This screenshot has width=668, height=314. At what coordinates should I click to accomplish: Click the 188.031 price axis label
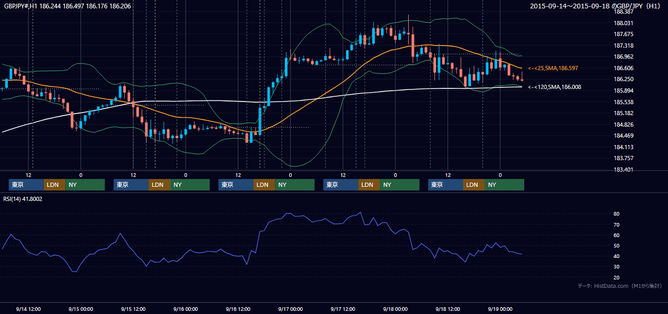tap(624, 23)
